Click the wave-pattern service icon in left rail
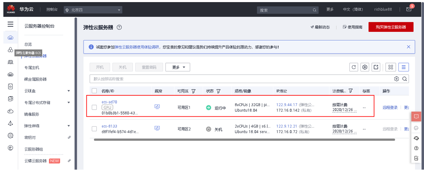Screen dimensions: 424x170 point(10,62)
